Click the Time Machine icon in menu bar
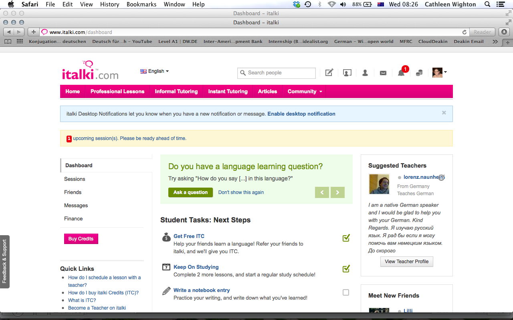 (308, 4)
